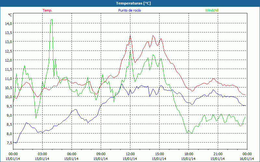Click the '10,0' y-axis value
This screenshot has height=162, width=260.
(x=9, y=97)
